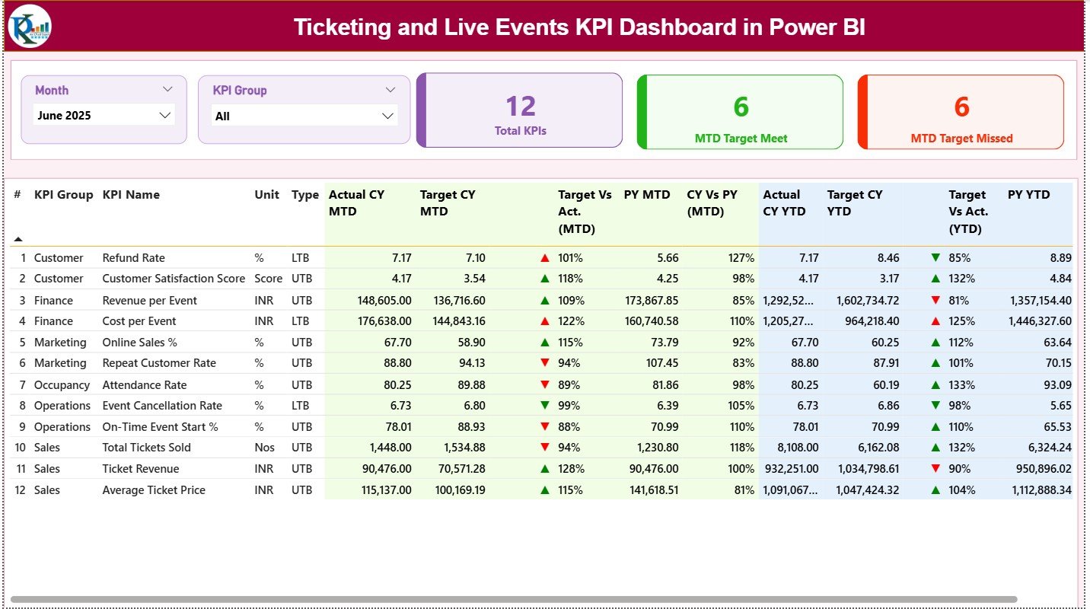The width and height of the screenshot is (1090, 609).
Task: Click green MTD arrow for Average Ticket Price
Action: pos(544,490)
